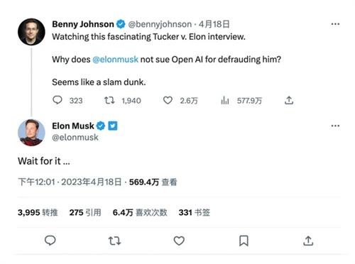Open the Benny Johnson display name
Image resolution: width=355 pixels, height=264 pixels.
(83, 24)
